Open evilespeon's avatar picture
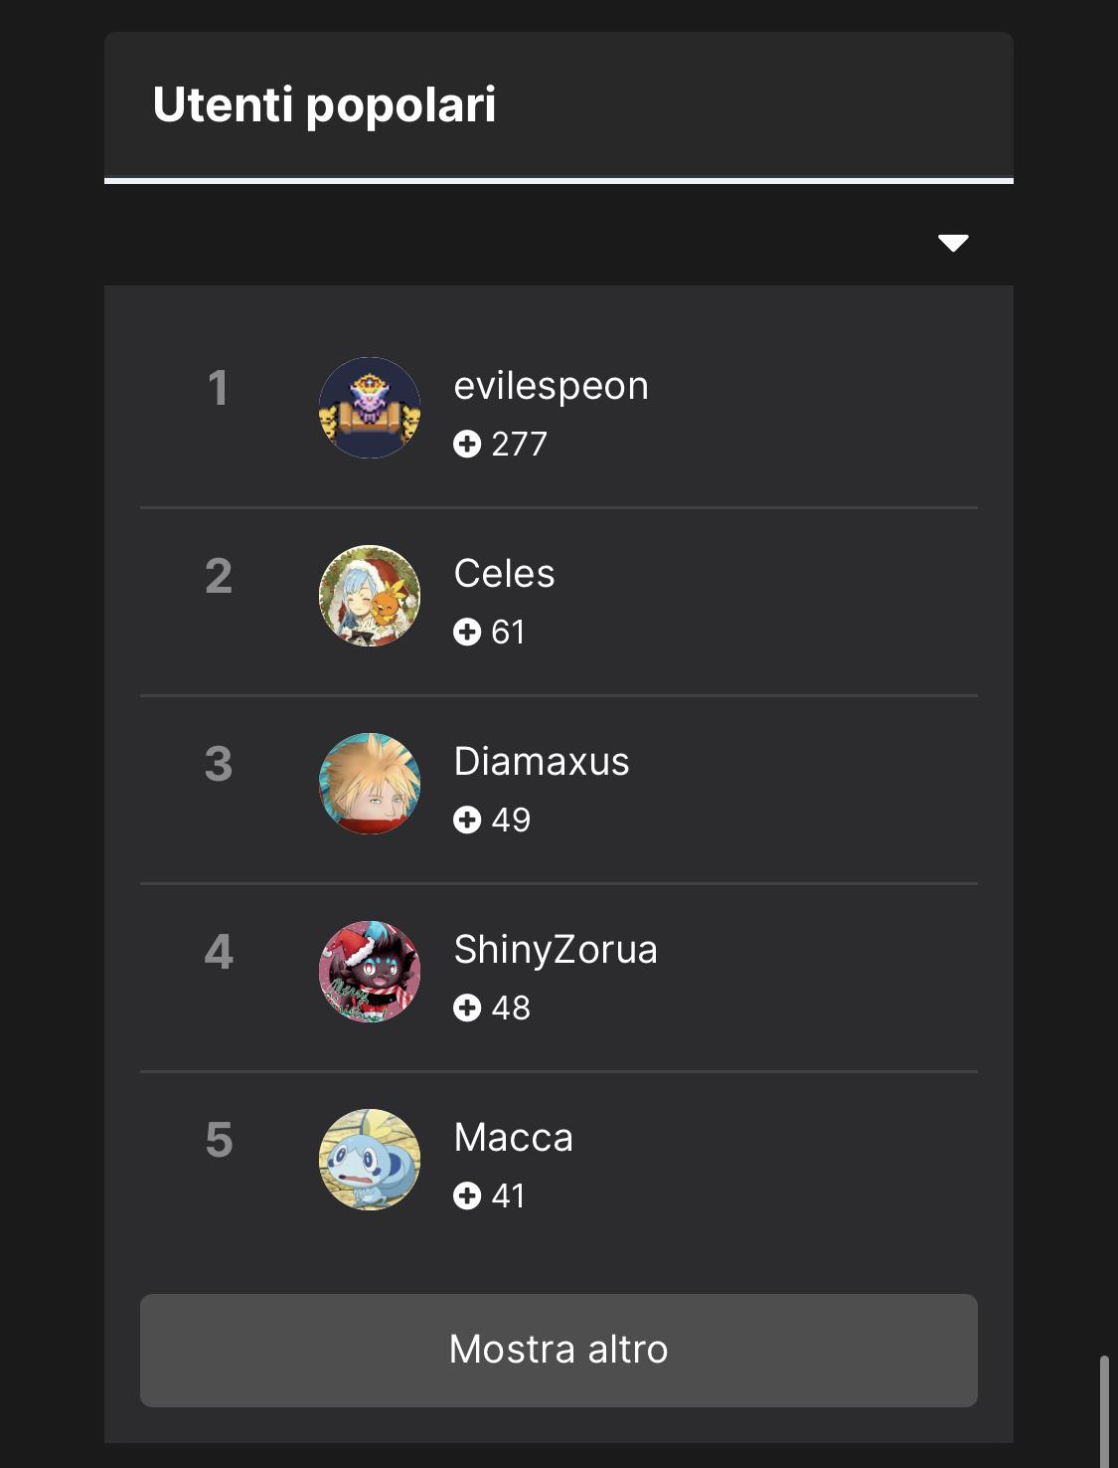 (370, 408)
